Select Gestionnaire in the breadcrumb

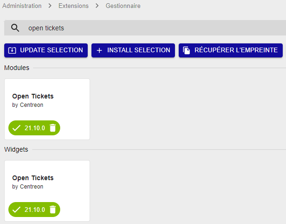pyautogui.click(x=123, y=6)
